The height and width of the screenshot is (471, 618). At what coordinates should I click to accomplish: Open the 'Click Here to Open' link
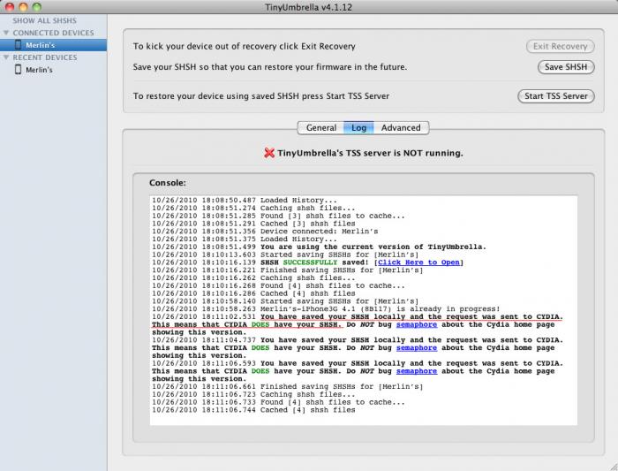419,262
